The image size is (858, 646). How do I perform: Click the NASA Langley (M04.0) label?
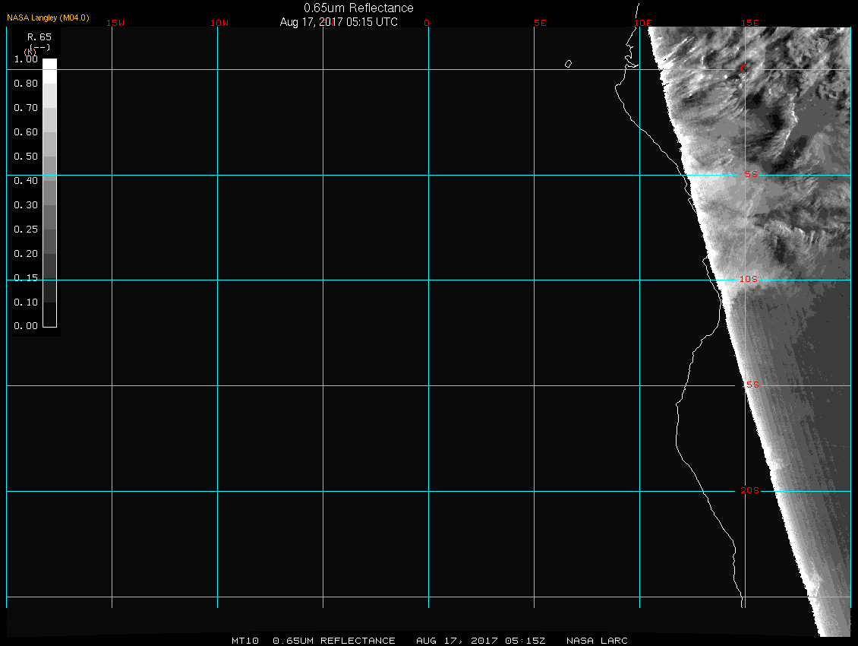(48, 17)
